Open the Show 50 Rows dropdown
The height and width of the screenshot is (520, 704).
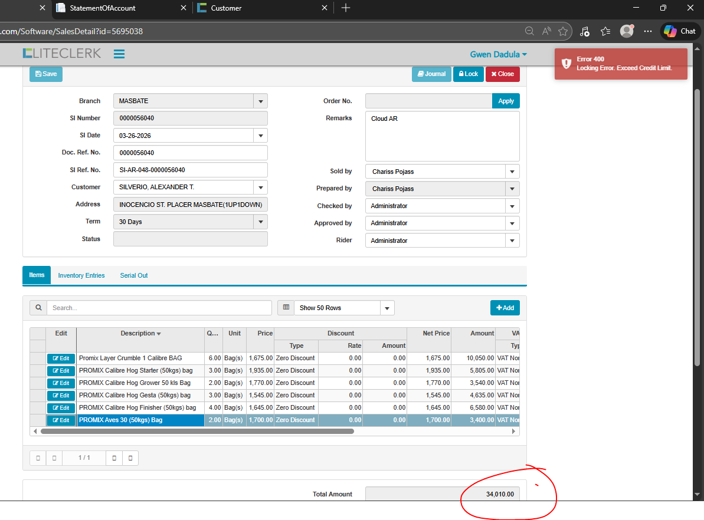coord(387,308)
